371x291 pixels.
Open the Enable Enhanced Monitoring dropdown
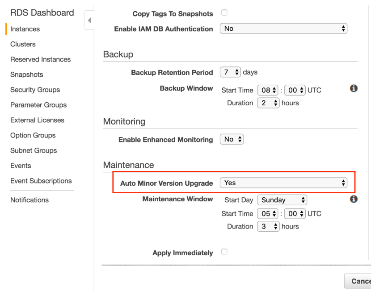tap(232, 139)
